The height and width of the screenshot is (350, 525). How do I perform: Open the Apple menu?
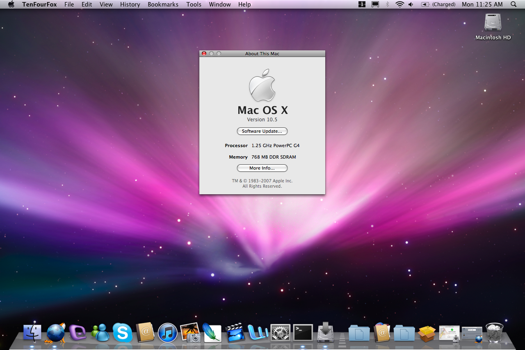[11, 4]
